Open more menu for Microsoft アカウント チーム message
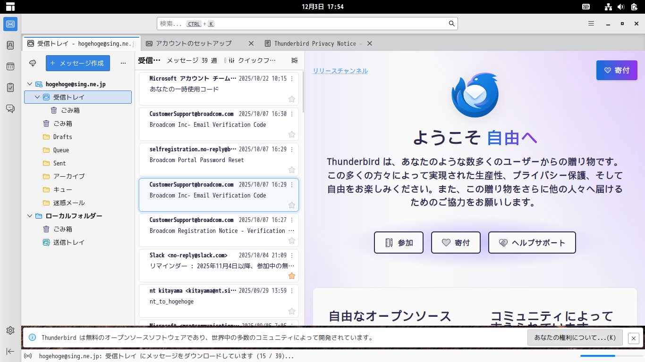This screenshot has width=645, height=362. (292, 79)
